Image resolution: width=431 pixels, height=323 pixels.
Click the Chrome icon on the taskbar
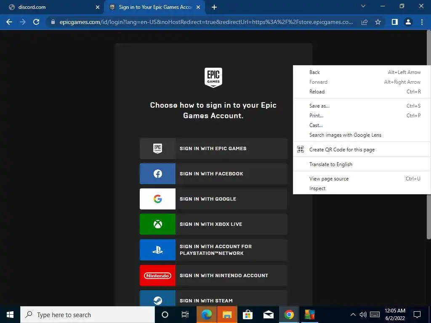click(x=289, y=315)
